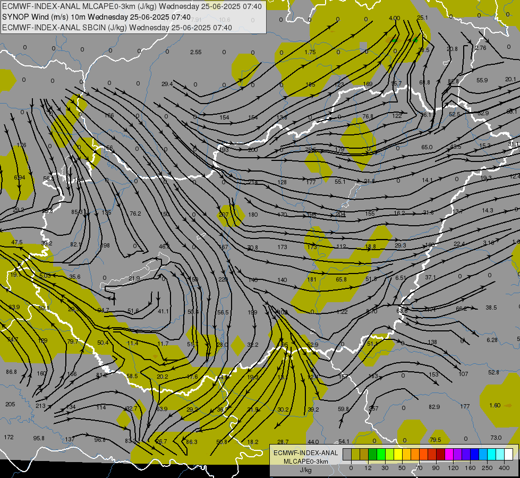Click the map value 207
520x478 pixels.
pyautogui.click(x=224, y=215)
